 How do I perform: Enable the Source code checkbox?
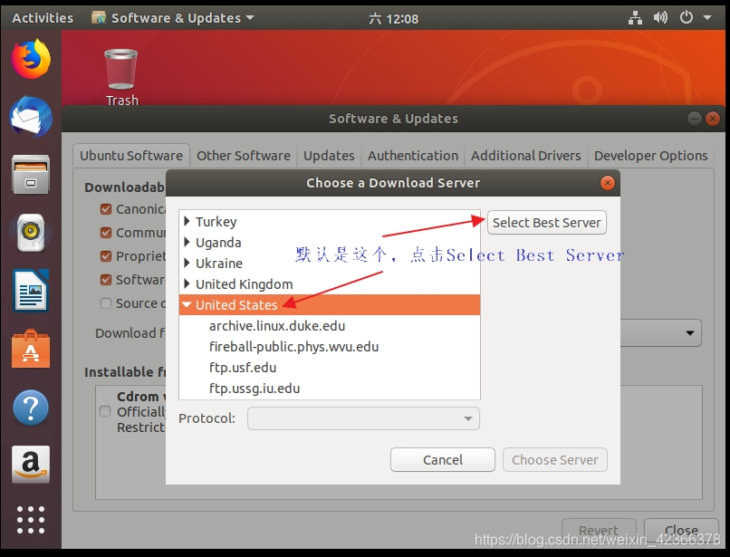[x=106, y=303]
